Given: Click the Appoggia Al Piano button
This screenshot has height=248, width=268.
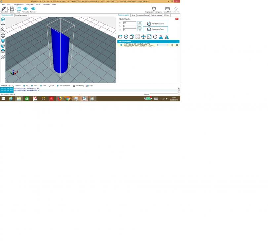Looking at the screenshot, I should click(155, 29).
